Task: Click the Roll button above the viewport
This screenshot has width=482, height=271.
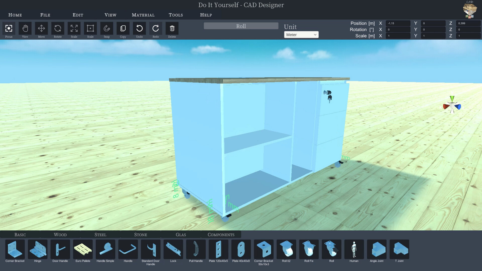Action: pos(241,26)
